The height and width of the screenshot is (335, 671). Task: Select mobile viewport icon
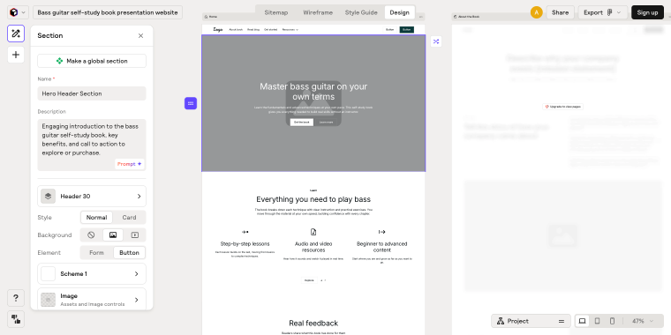(x=613, y=321)
